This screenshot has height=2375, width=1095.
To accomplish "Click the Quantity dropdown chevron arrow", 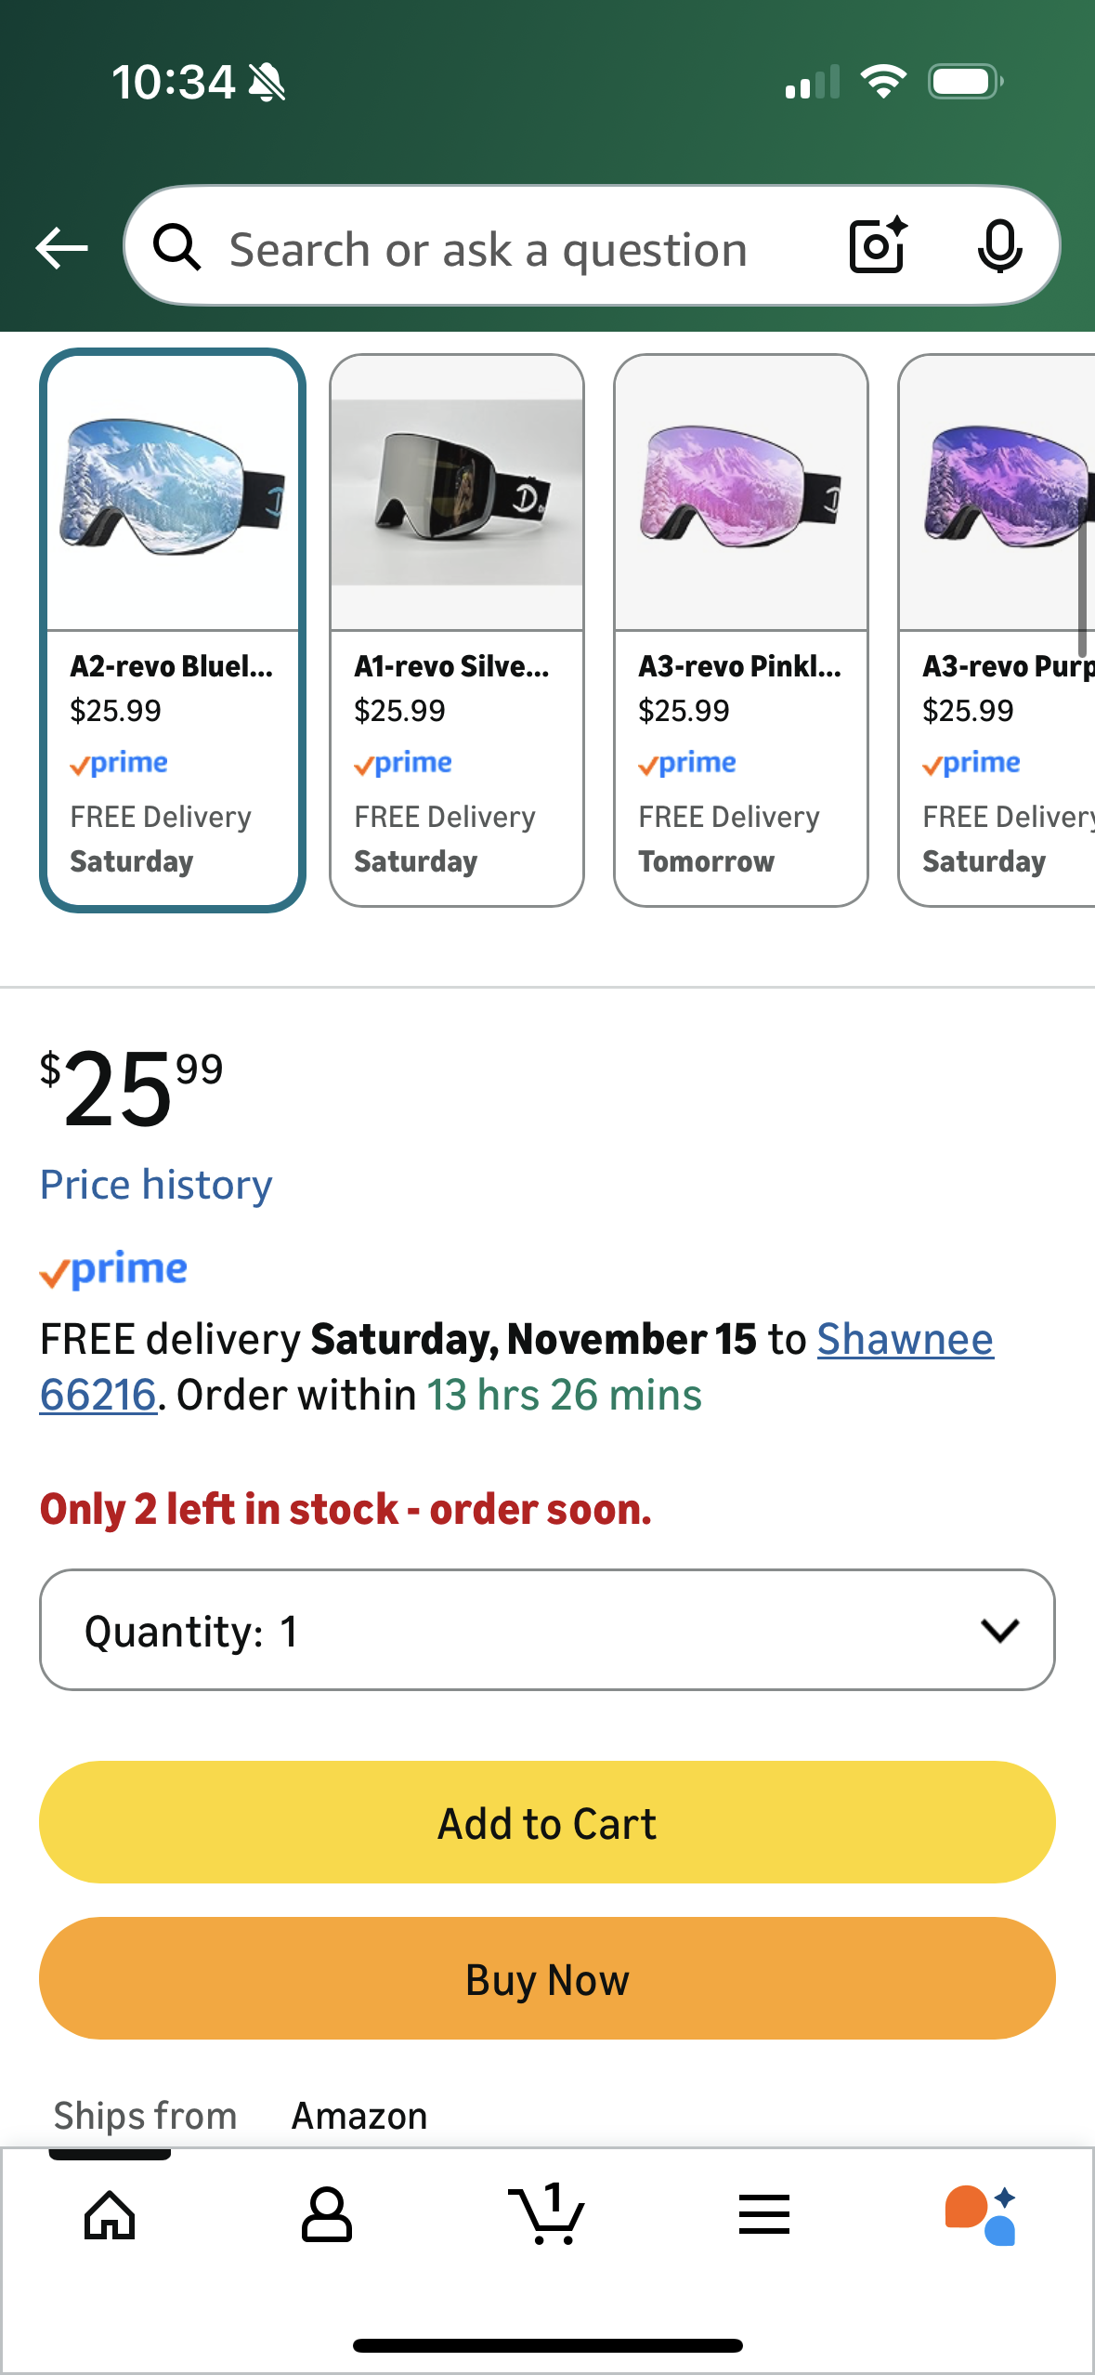I will pyautogui.click(x=999, y=1630).
